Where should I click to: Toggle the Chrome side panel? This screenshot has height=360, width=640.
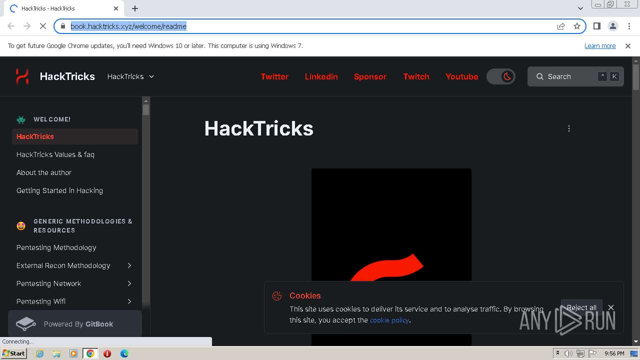[596, 26]
